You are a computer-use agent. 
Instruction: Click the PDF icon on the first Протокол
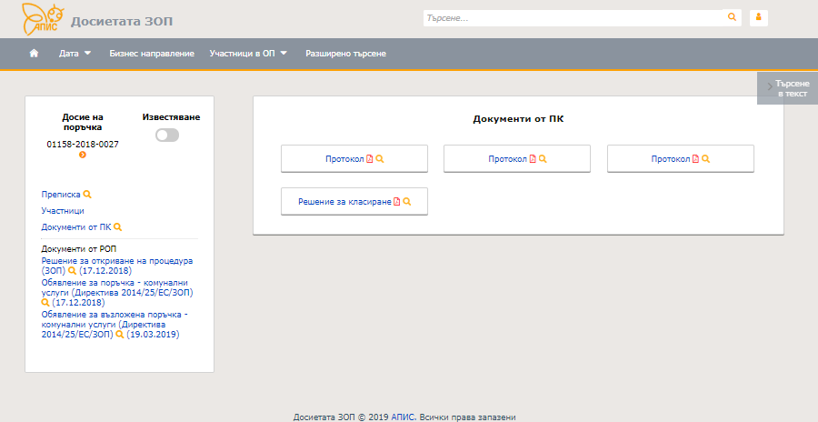[x=370, y=159]
